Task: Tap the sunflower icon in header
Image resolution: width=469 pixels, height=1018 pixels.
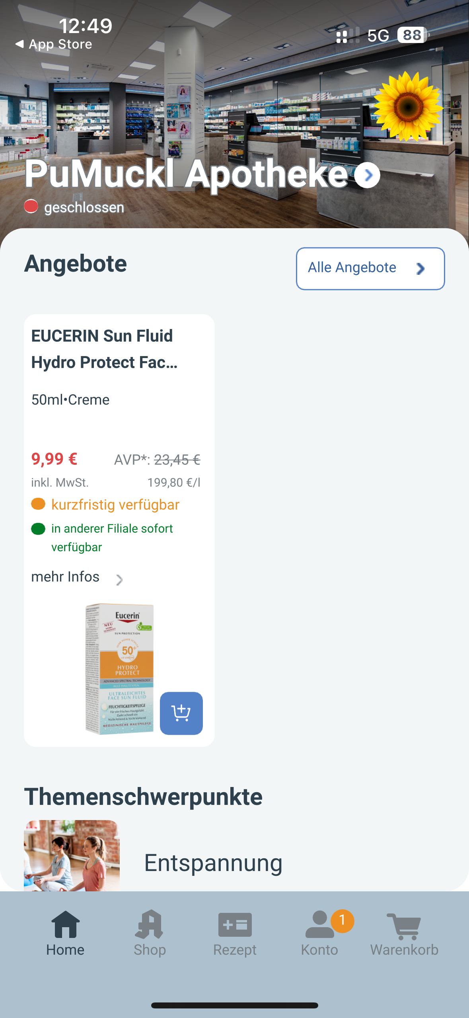Action: (408, 106)
